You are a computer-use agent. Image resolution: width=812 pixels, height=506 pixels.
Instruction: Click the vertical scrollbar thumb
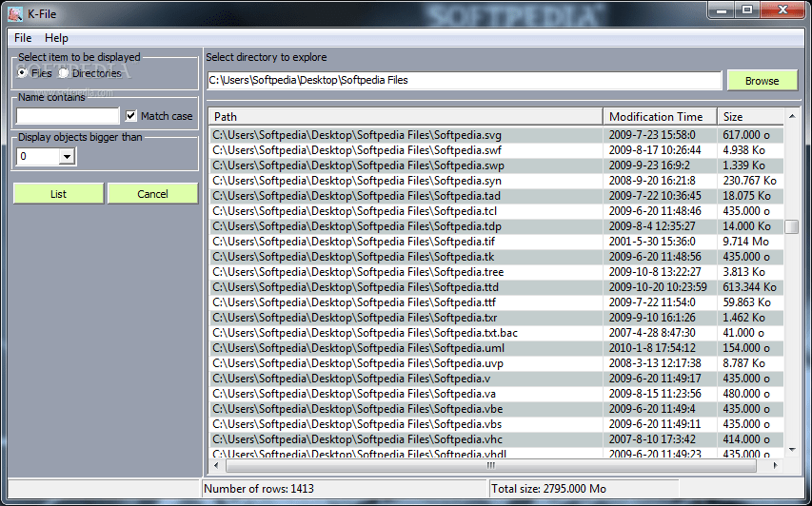pyautogui.click(x=792, y=226)
